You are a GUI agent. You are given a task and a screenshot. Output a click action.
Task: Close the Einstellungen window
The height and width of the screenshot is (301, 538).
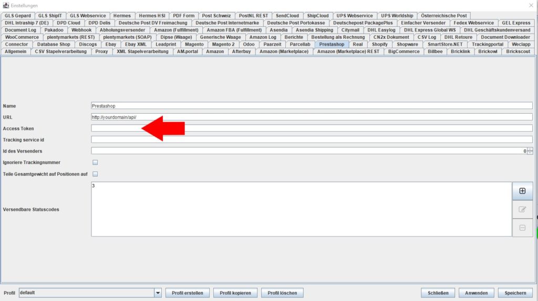(531, 5)
